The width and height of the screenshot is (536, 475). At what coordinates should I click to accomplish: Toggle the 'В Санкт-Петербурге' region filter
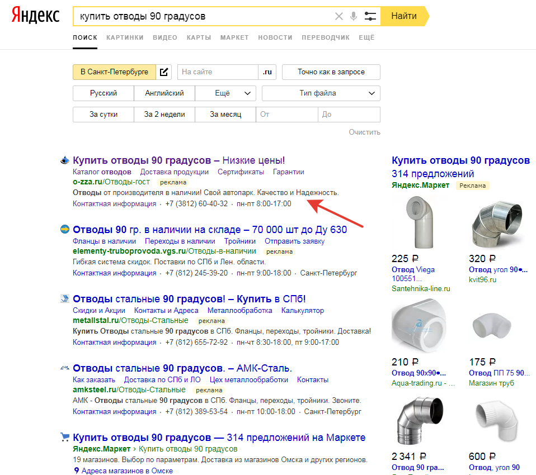tap(114, 72)
